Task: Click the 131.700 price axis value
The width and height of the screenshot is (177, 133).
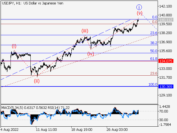Action: point(165,78)
